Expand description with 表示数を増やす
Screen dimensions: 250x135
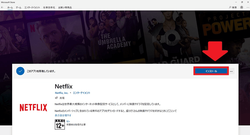[63, 115]
